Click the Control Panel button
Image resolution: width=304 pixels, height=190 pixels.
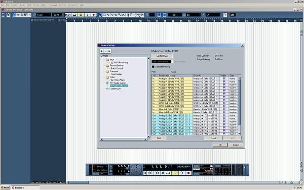click(x=162, y=56)
